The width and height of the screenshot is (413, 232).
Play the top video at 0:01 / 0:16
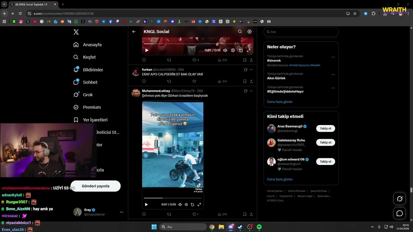[x=147, y=50]
